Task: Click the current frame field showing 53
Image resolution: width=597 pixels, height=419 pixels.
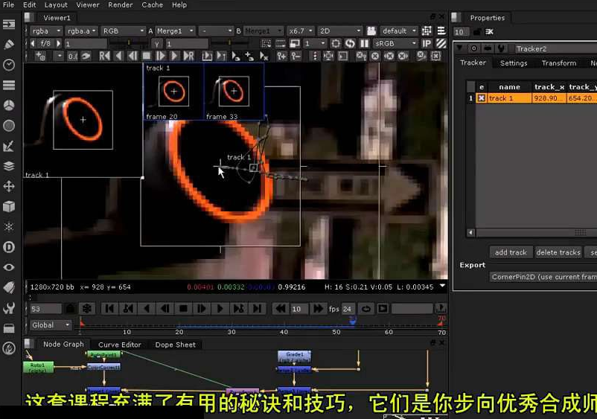Action: (x=45, y=308)
